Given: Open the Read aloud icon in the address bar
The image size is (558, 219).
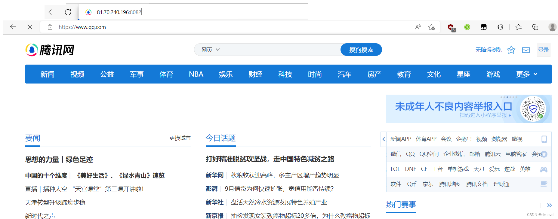Looking at the screenshot, I should coord(418,27).
